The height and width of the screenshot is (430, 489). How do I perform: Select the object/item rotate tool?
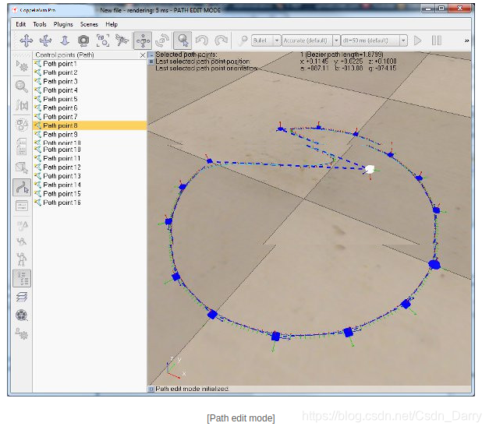[162, 41]
